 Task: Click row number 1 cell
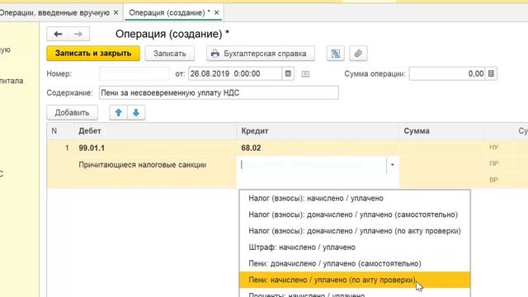coord(60,148)
